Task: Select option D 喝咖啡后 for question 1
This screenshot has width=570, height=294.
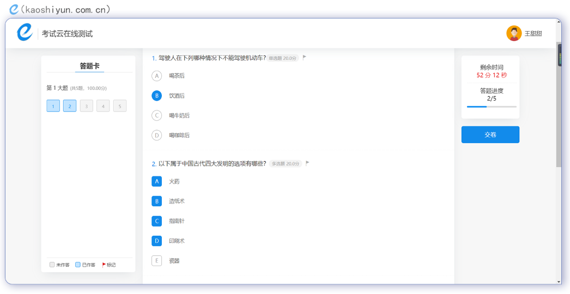Action: click(x=157, y=135)
